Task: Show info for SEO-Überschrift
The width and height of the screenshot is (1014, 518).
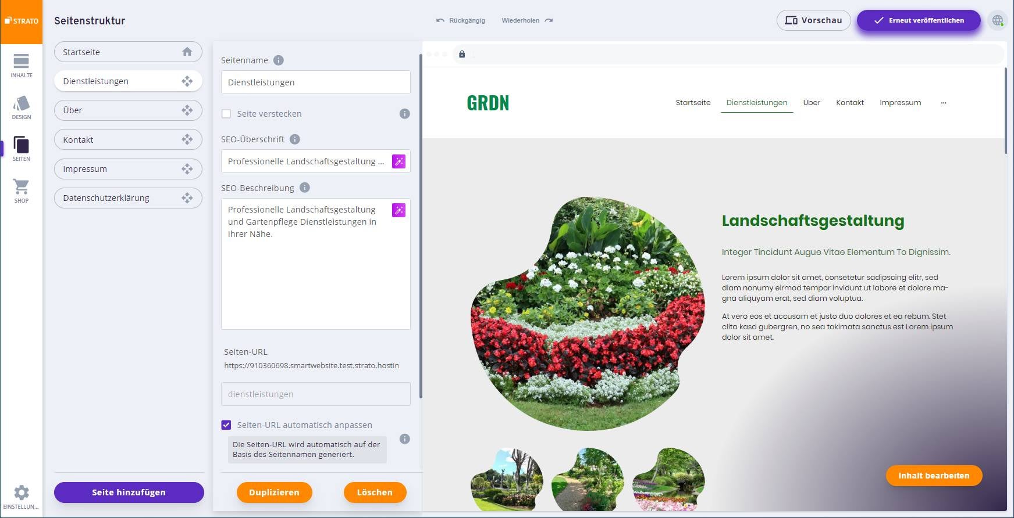Action: click(295, 139)
